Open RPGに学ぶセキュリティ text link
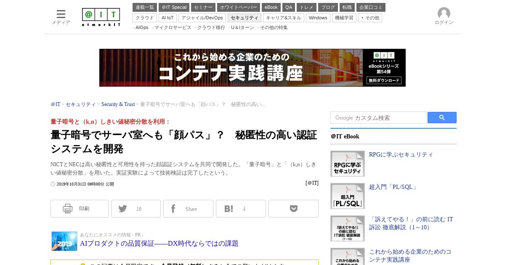Viewport: 505px width, 265px height. [401, 154]
